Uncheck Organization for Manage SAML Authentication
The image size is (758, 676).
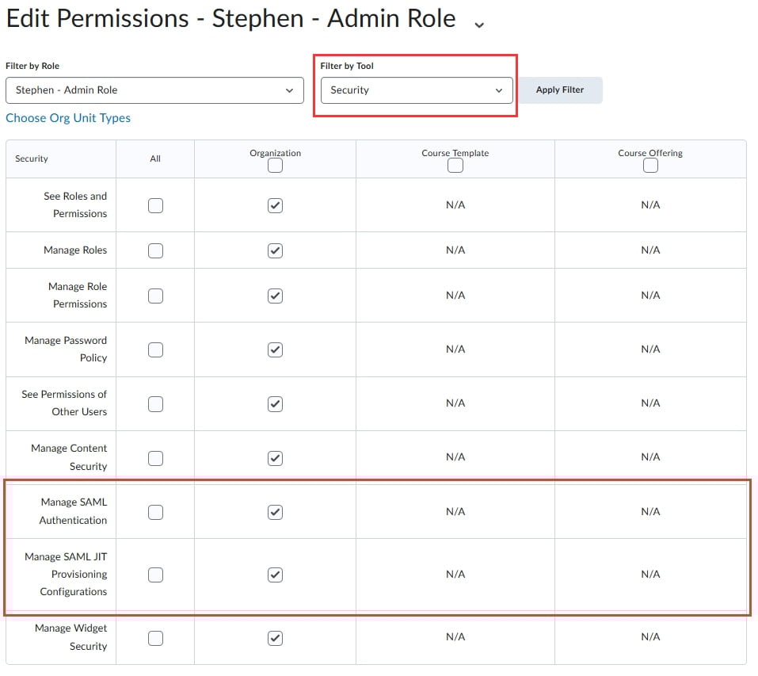coord(275,512)
